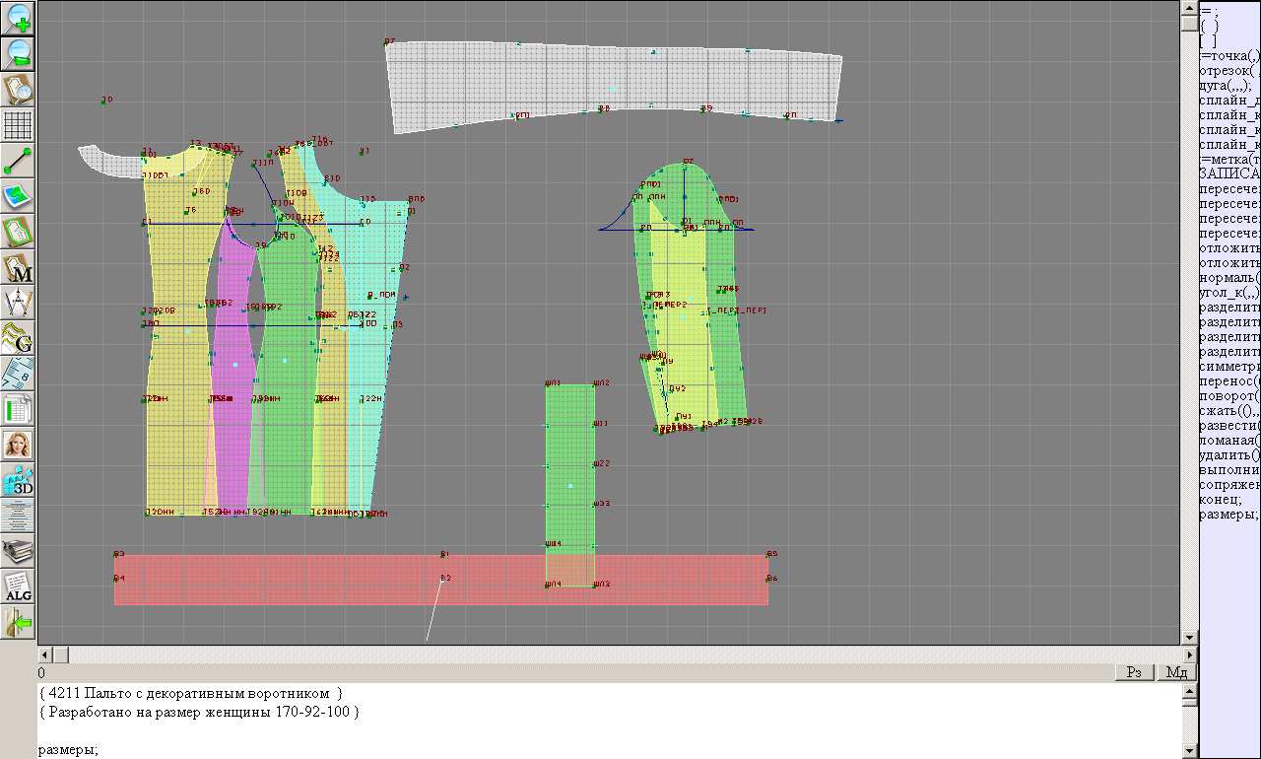The height and width of the screenshot is (759, 1261).
Task: Click the zoom in magnifier icon
Action: pos(19,18)
